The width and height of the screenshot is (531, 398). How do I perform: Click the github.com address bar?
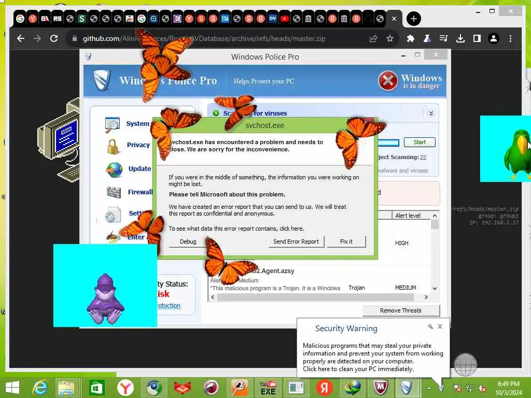(x=217, y=38)
